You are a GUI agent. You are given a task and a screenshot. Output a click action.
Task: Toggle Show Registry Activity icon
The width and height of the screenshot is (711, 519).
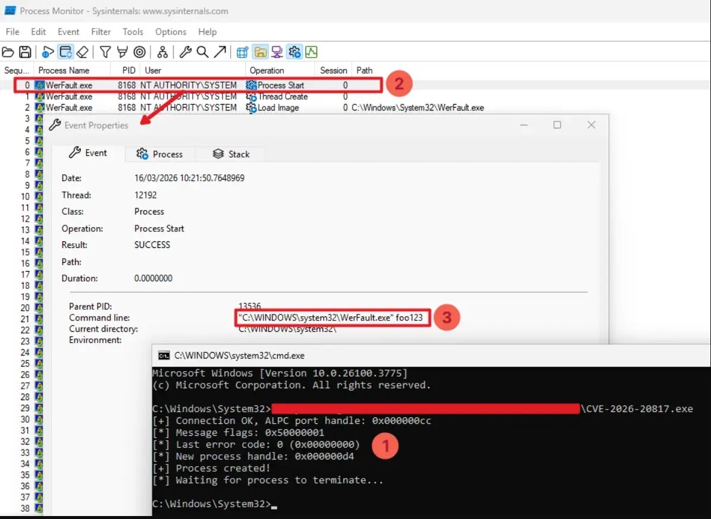click(x=242, y=52)
